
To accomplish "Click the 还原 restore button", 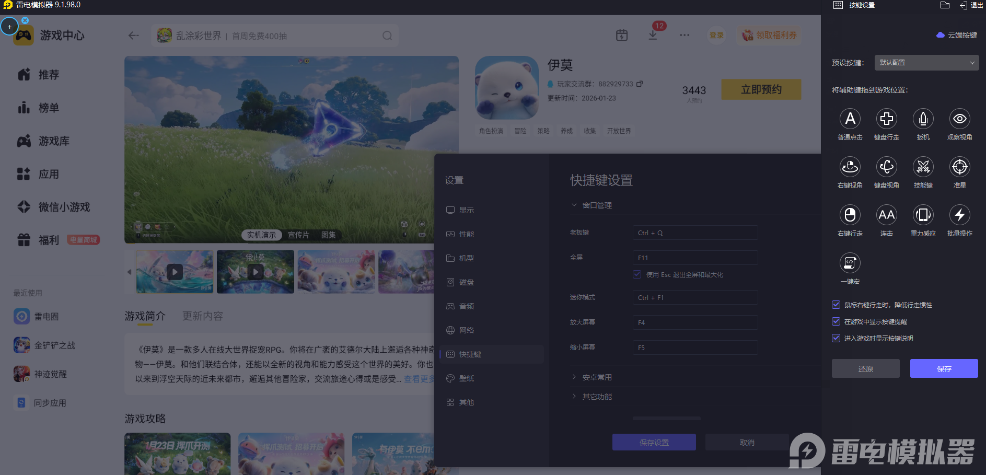I will coord(866,368).
